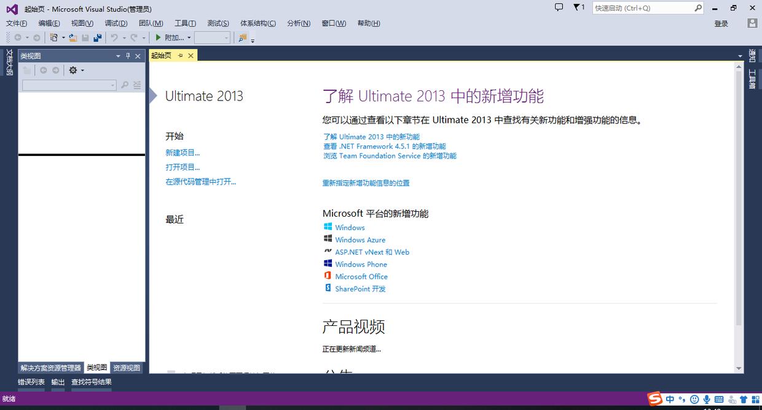The image size is (762, 410).
Task: Open the 调试 menu
Action: pyautogui.click(x=116, y=23)
